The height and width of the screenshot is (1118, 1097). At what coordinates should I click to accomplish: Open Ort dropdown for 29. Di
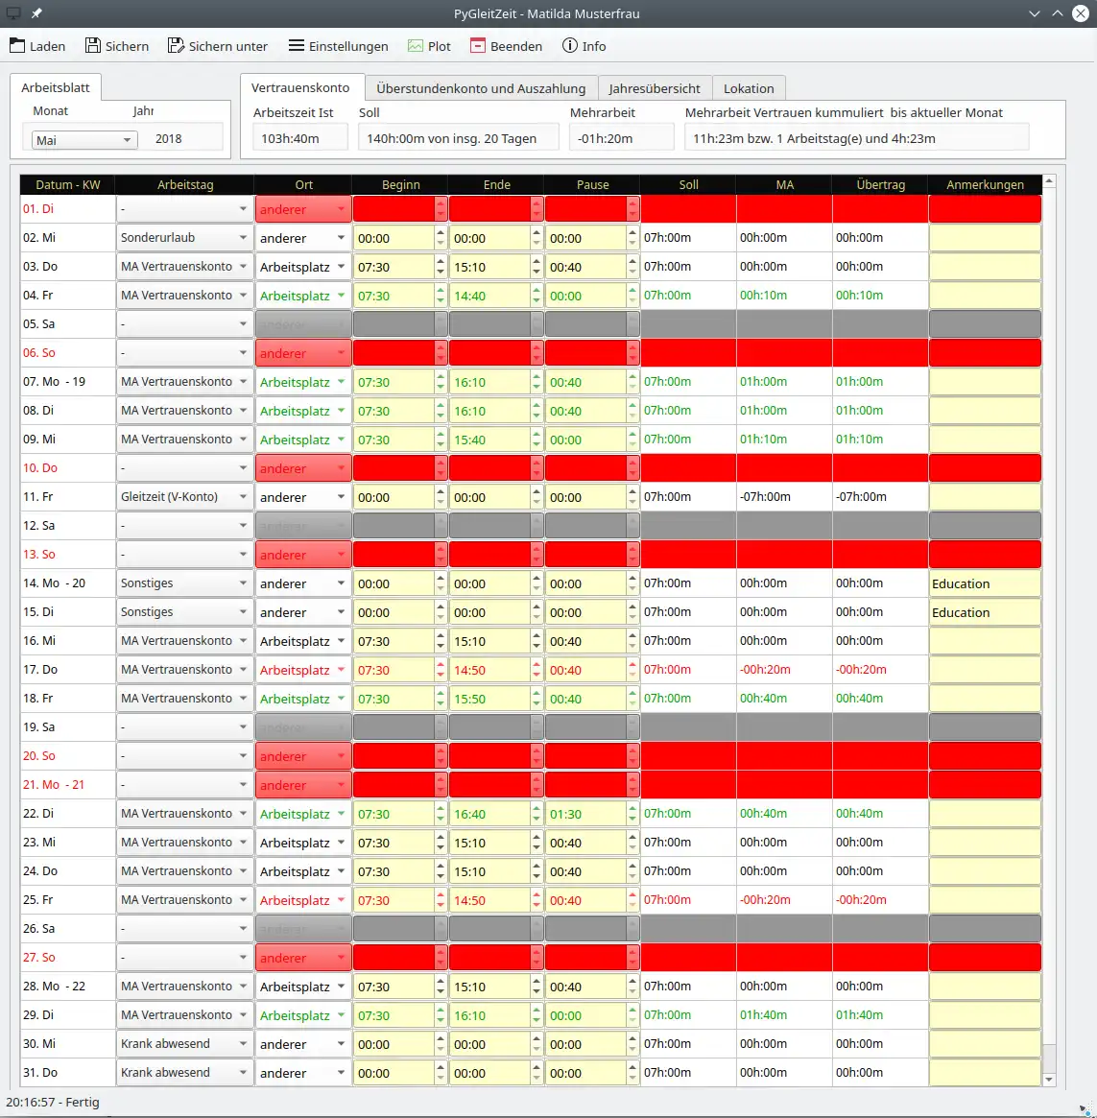click(x=303, y=1015)
